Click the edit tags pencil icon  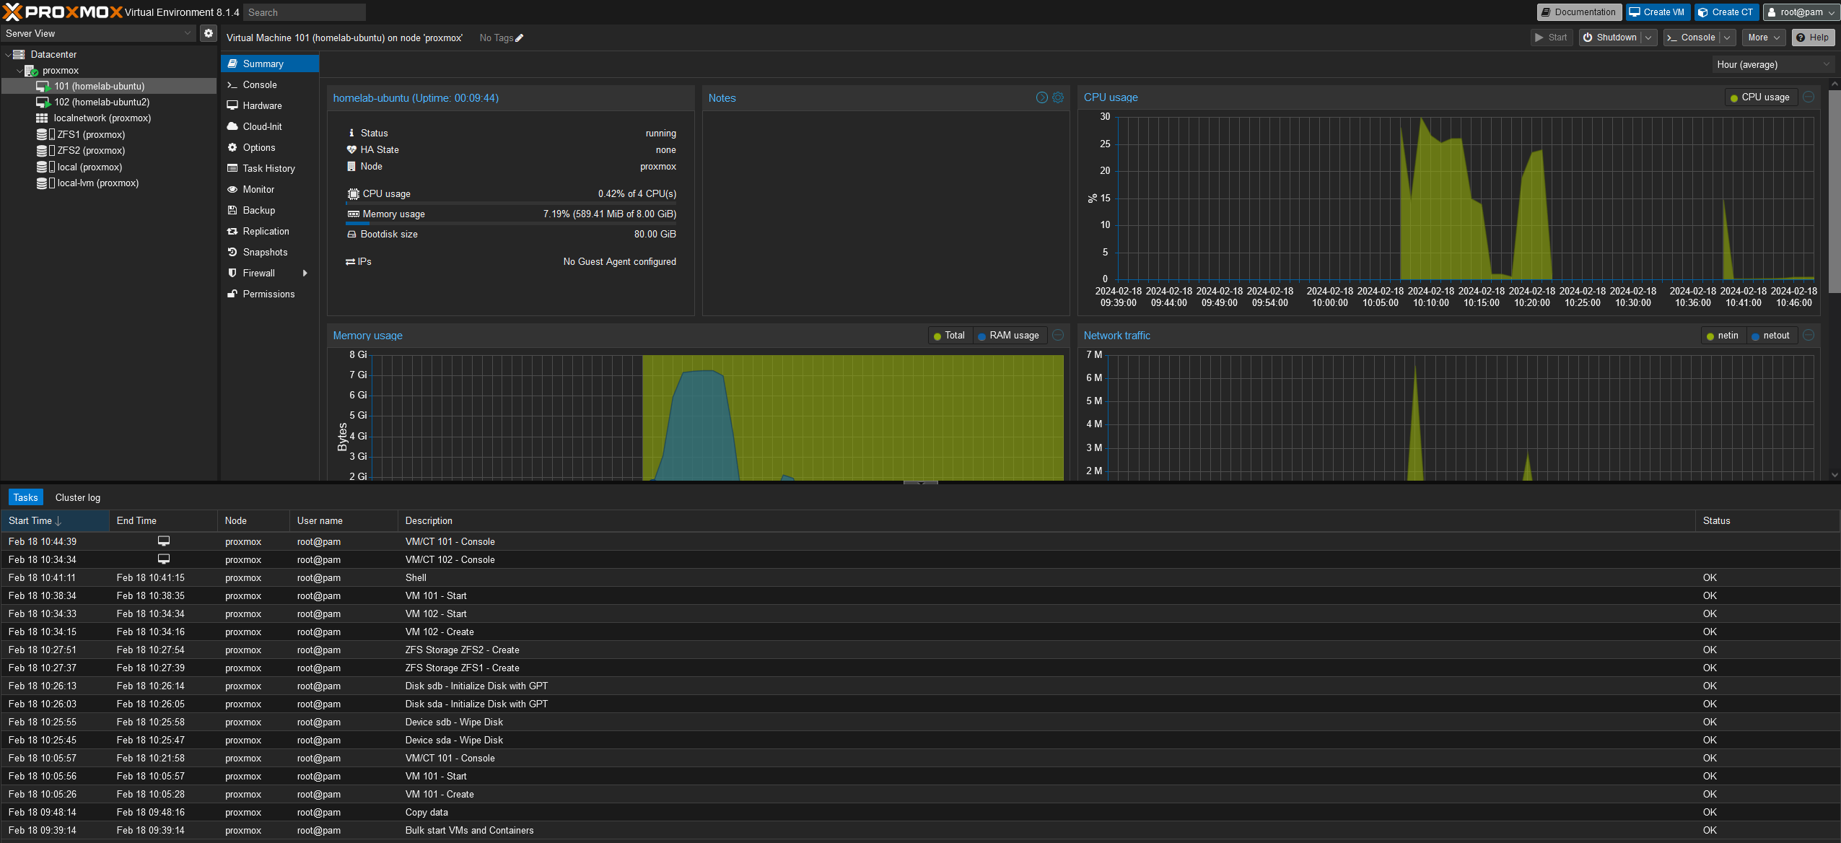pyautogui.click(x=519, y=38)
